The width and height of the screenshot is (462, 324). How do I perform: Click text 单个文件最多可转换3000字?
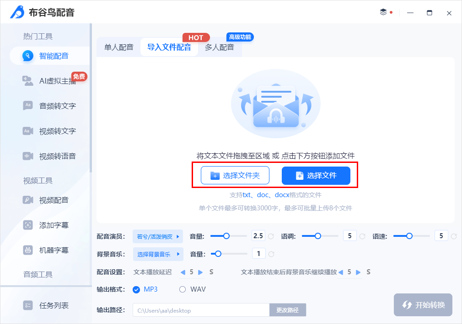point(238,208)
